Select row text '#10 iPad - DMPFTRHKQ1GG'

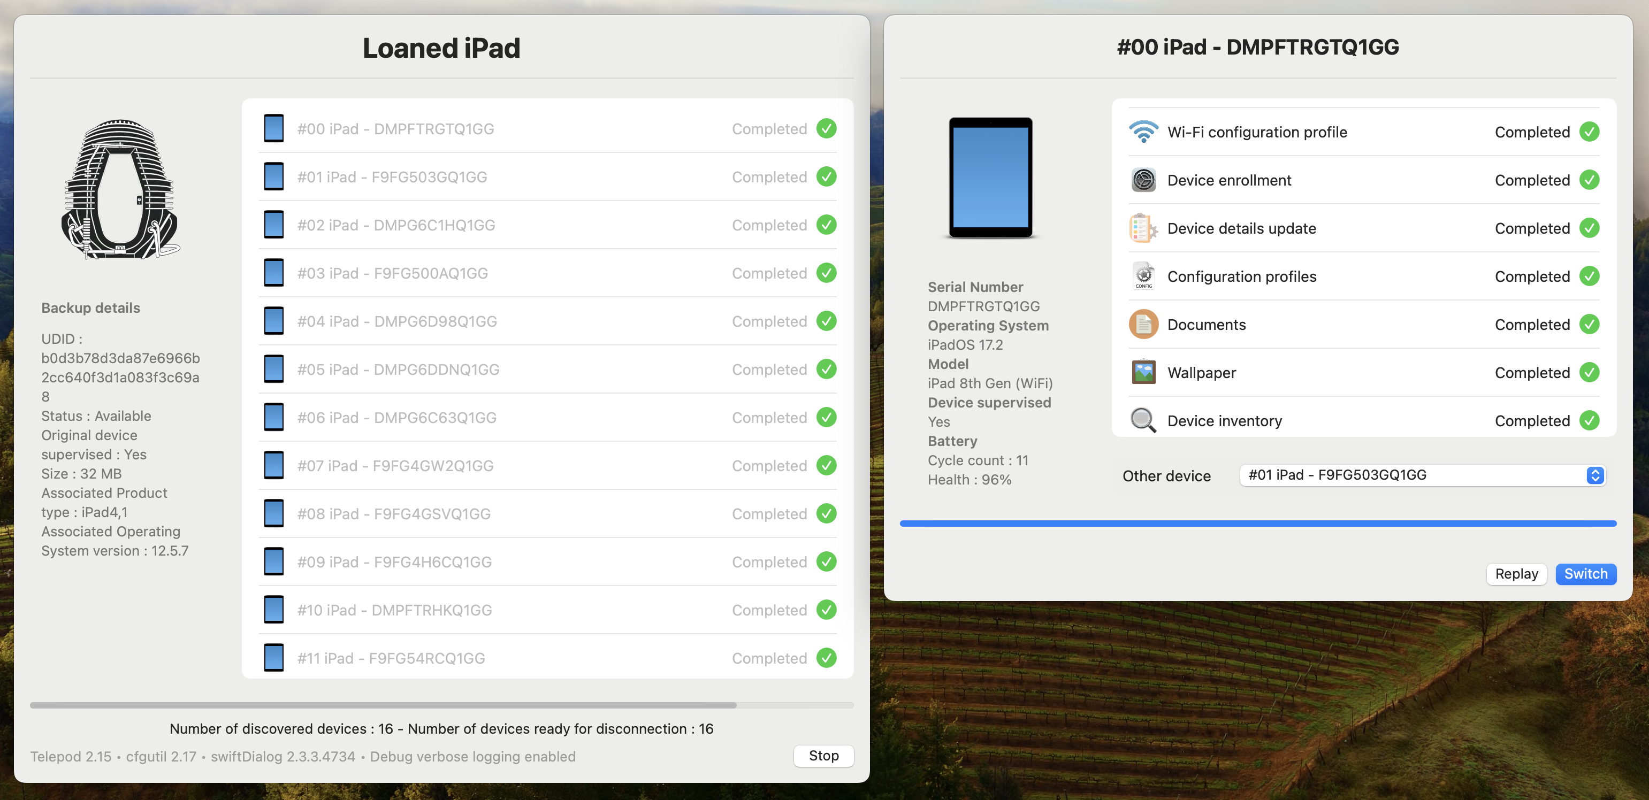pyautogui.click(x=394, y=610)
